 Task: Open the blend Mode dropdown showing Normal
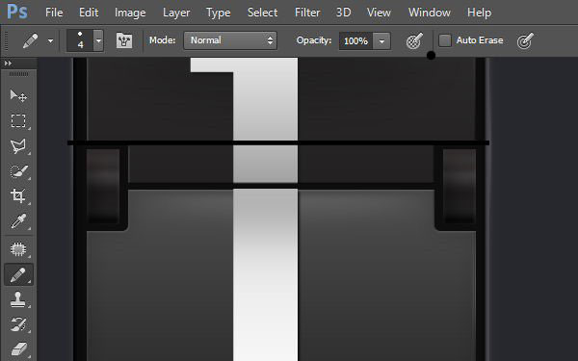[x=230, y=40]
